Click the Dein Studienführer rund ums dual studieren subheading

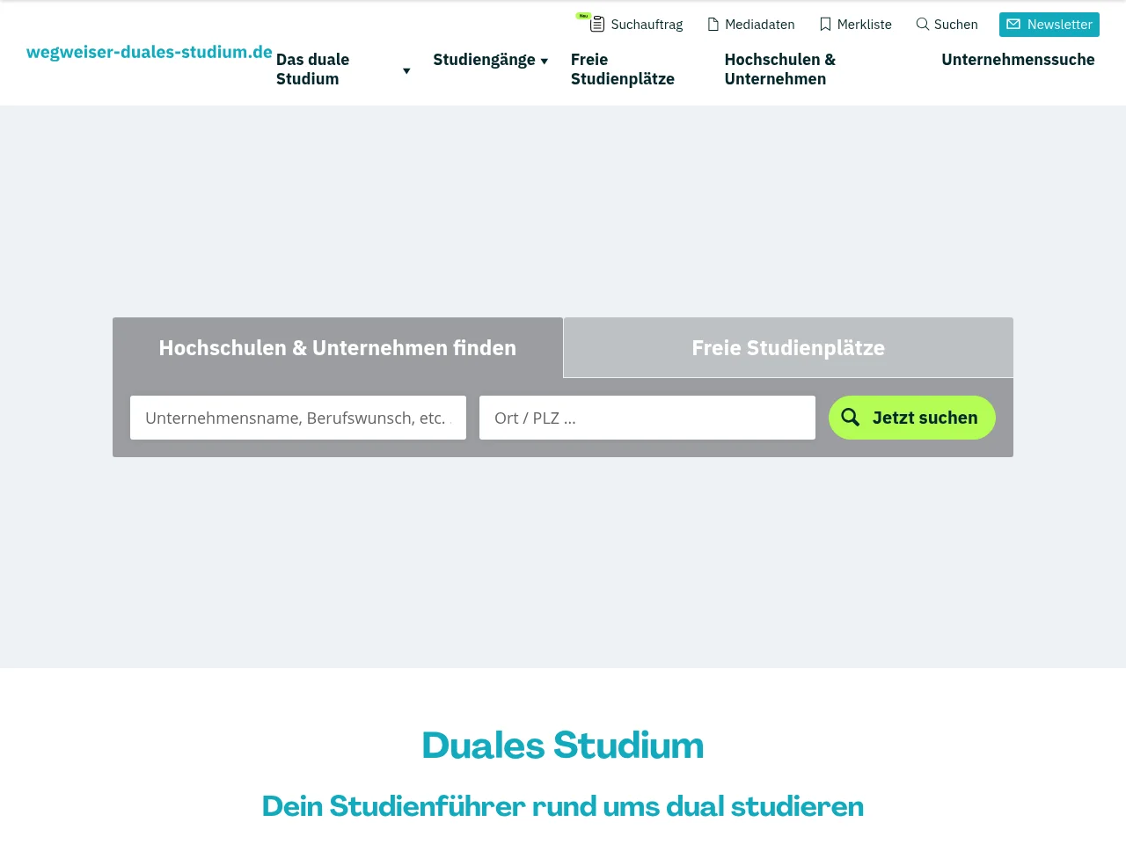pyautogui.click(x=563, y=806)
